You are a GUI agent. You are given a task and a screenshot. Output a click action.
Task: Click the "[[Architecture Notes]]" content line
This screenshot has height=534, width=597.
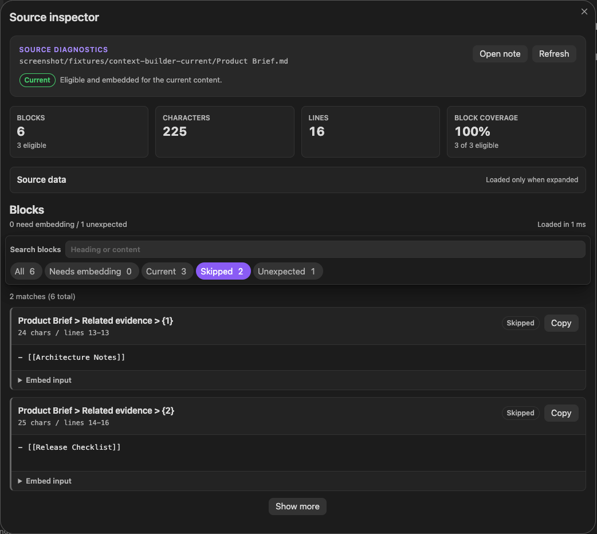[71, 358]
